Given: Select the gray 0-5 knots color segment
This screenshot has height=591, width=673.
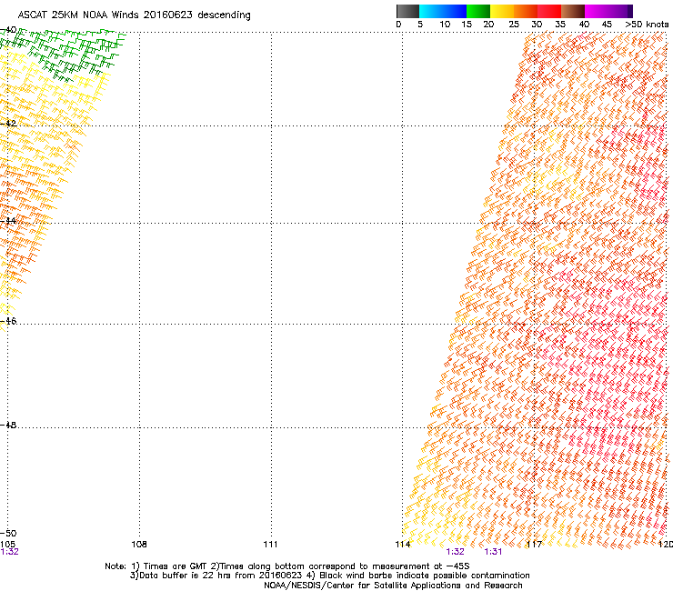Looking at the screenshot, I should point(407,11).
